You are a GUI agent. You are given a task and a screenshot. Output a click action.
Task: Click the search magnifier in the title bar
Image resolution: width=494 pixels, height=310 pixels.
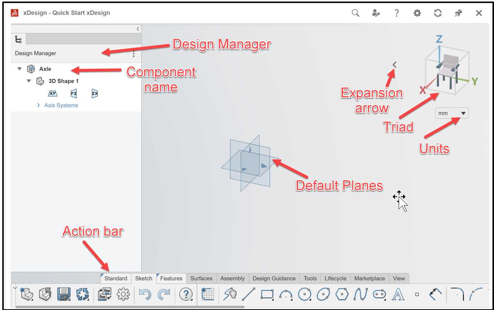355,13
